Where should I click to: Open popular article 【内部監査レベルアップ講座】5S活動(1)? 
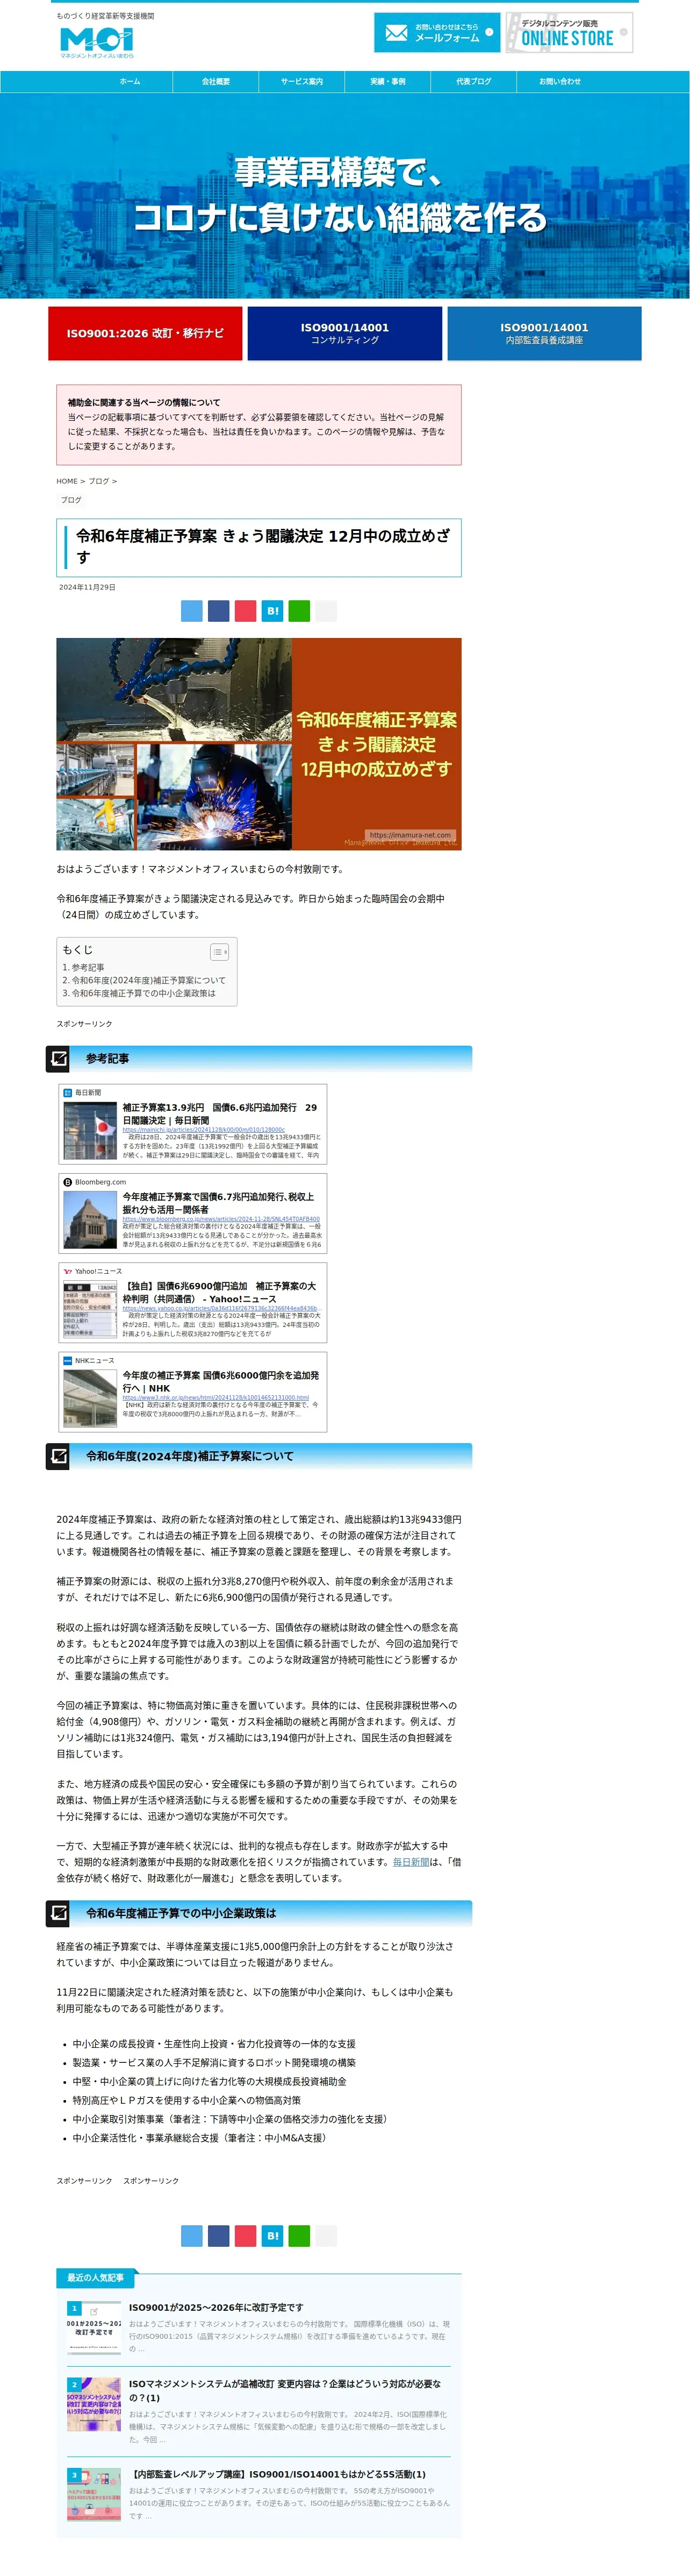point(277,2474)
